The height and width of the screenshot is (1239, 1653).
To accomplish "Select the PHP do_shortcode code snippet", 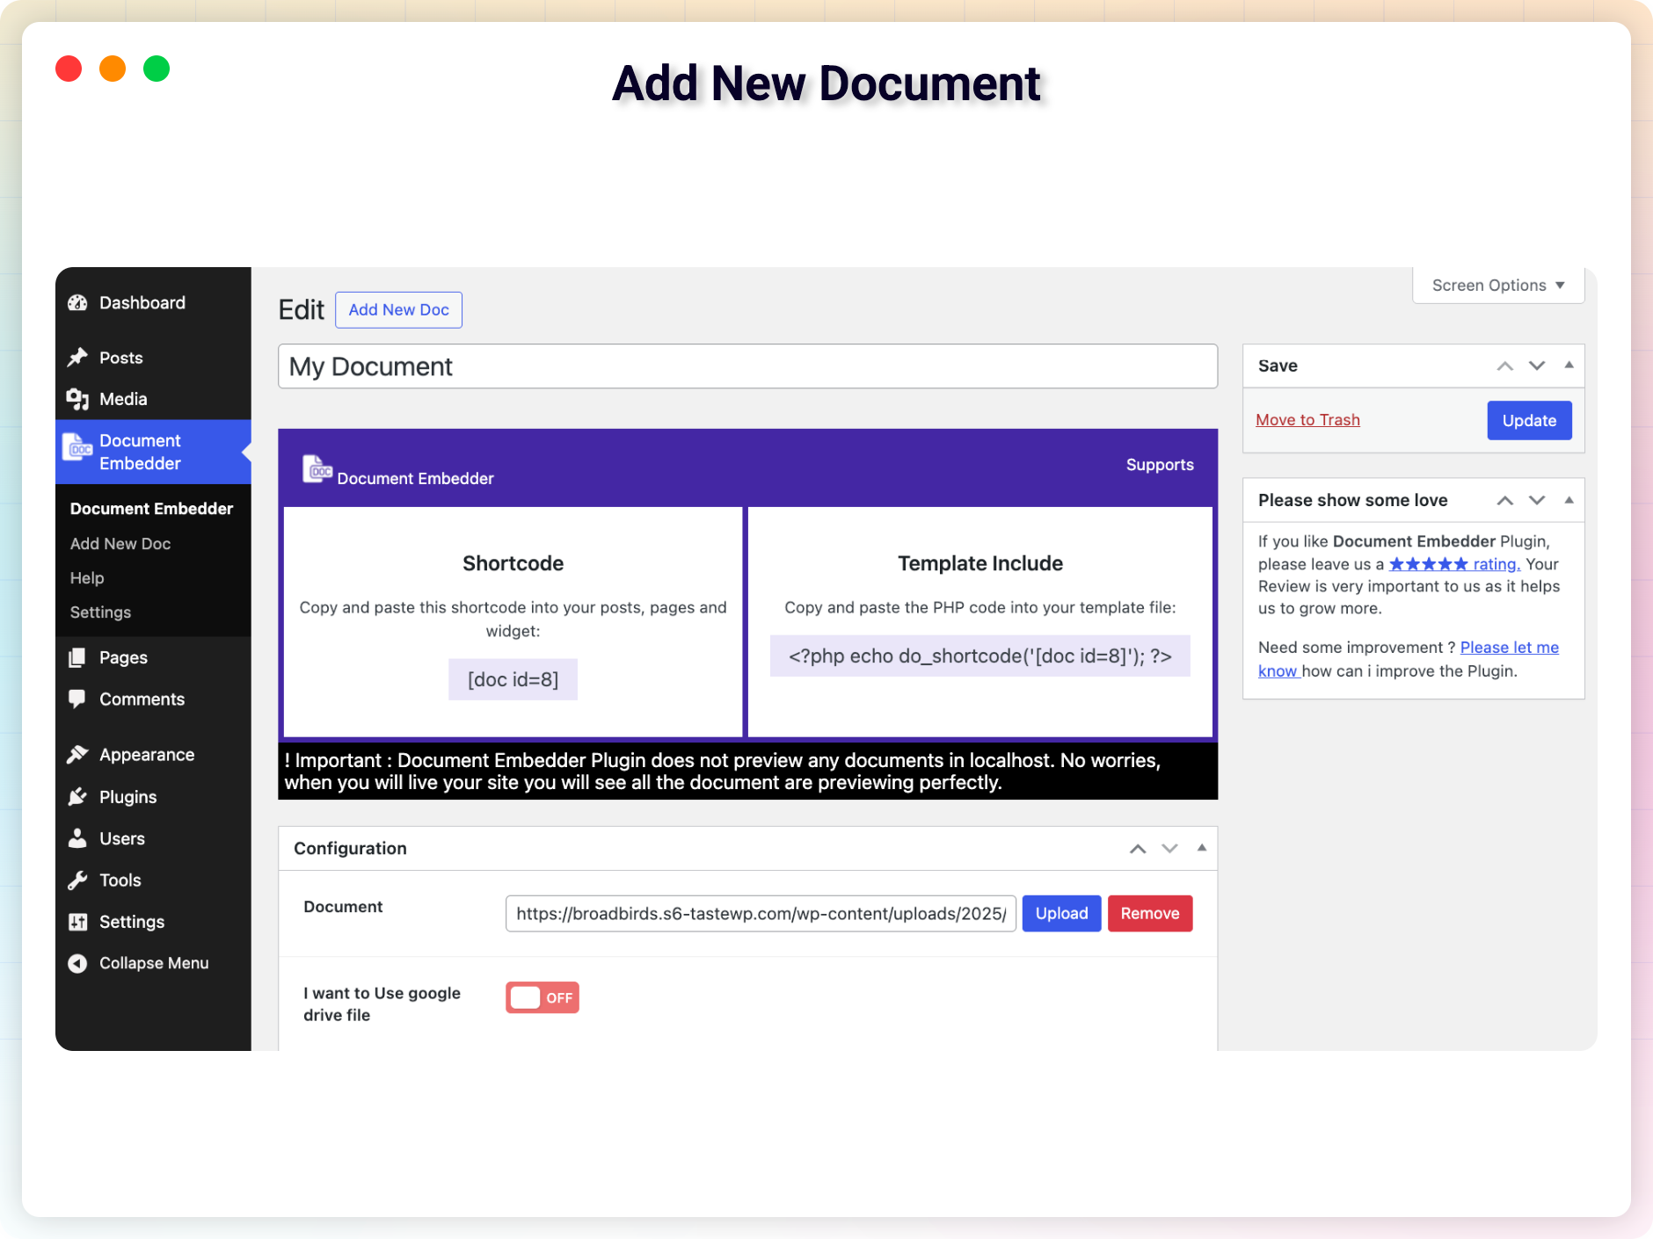I will [979, 656].
